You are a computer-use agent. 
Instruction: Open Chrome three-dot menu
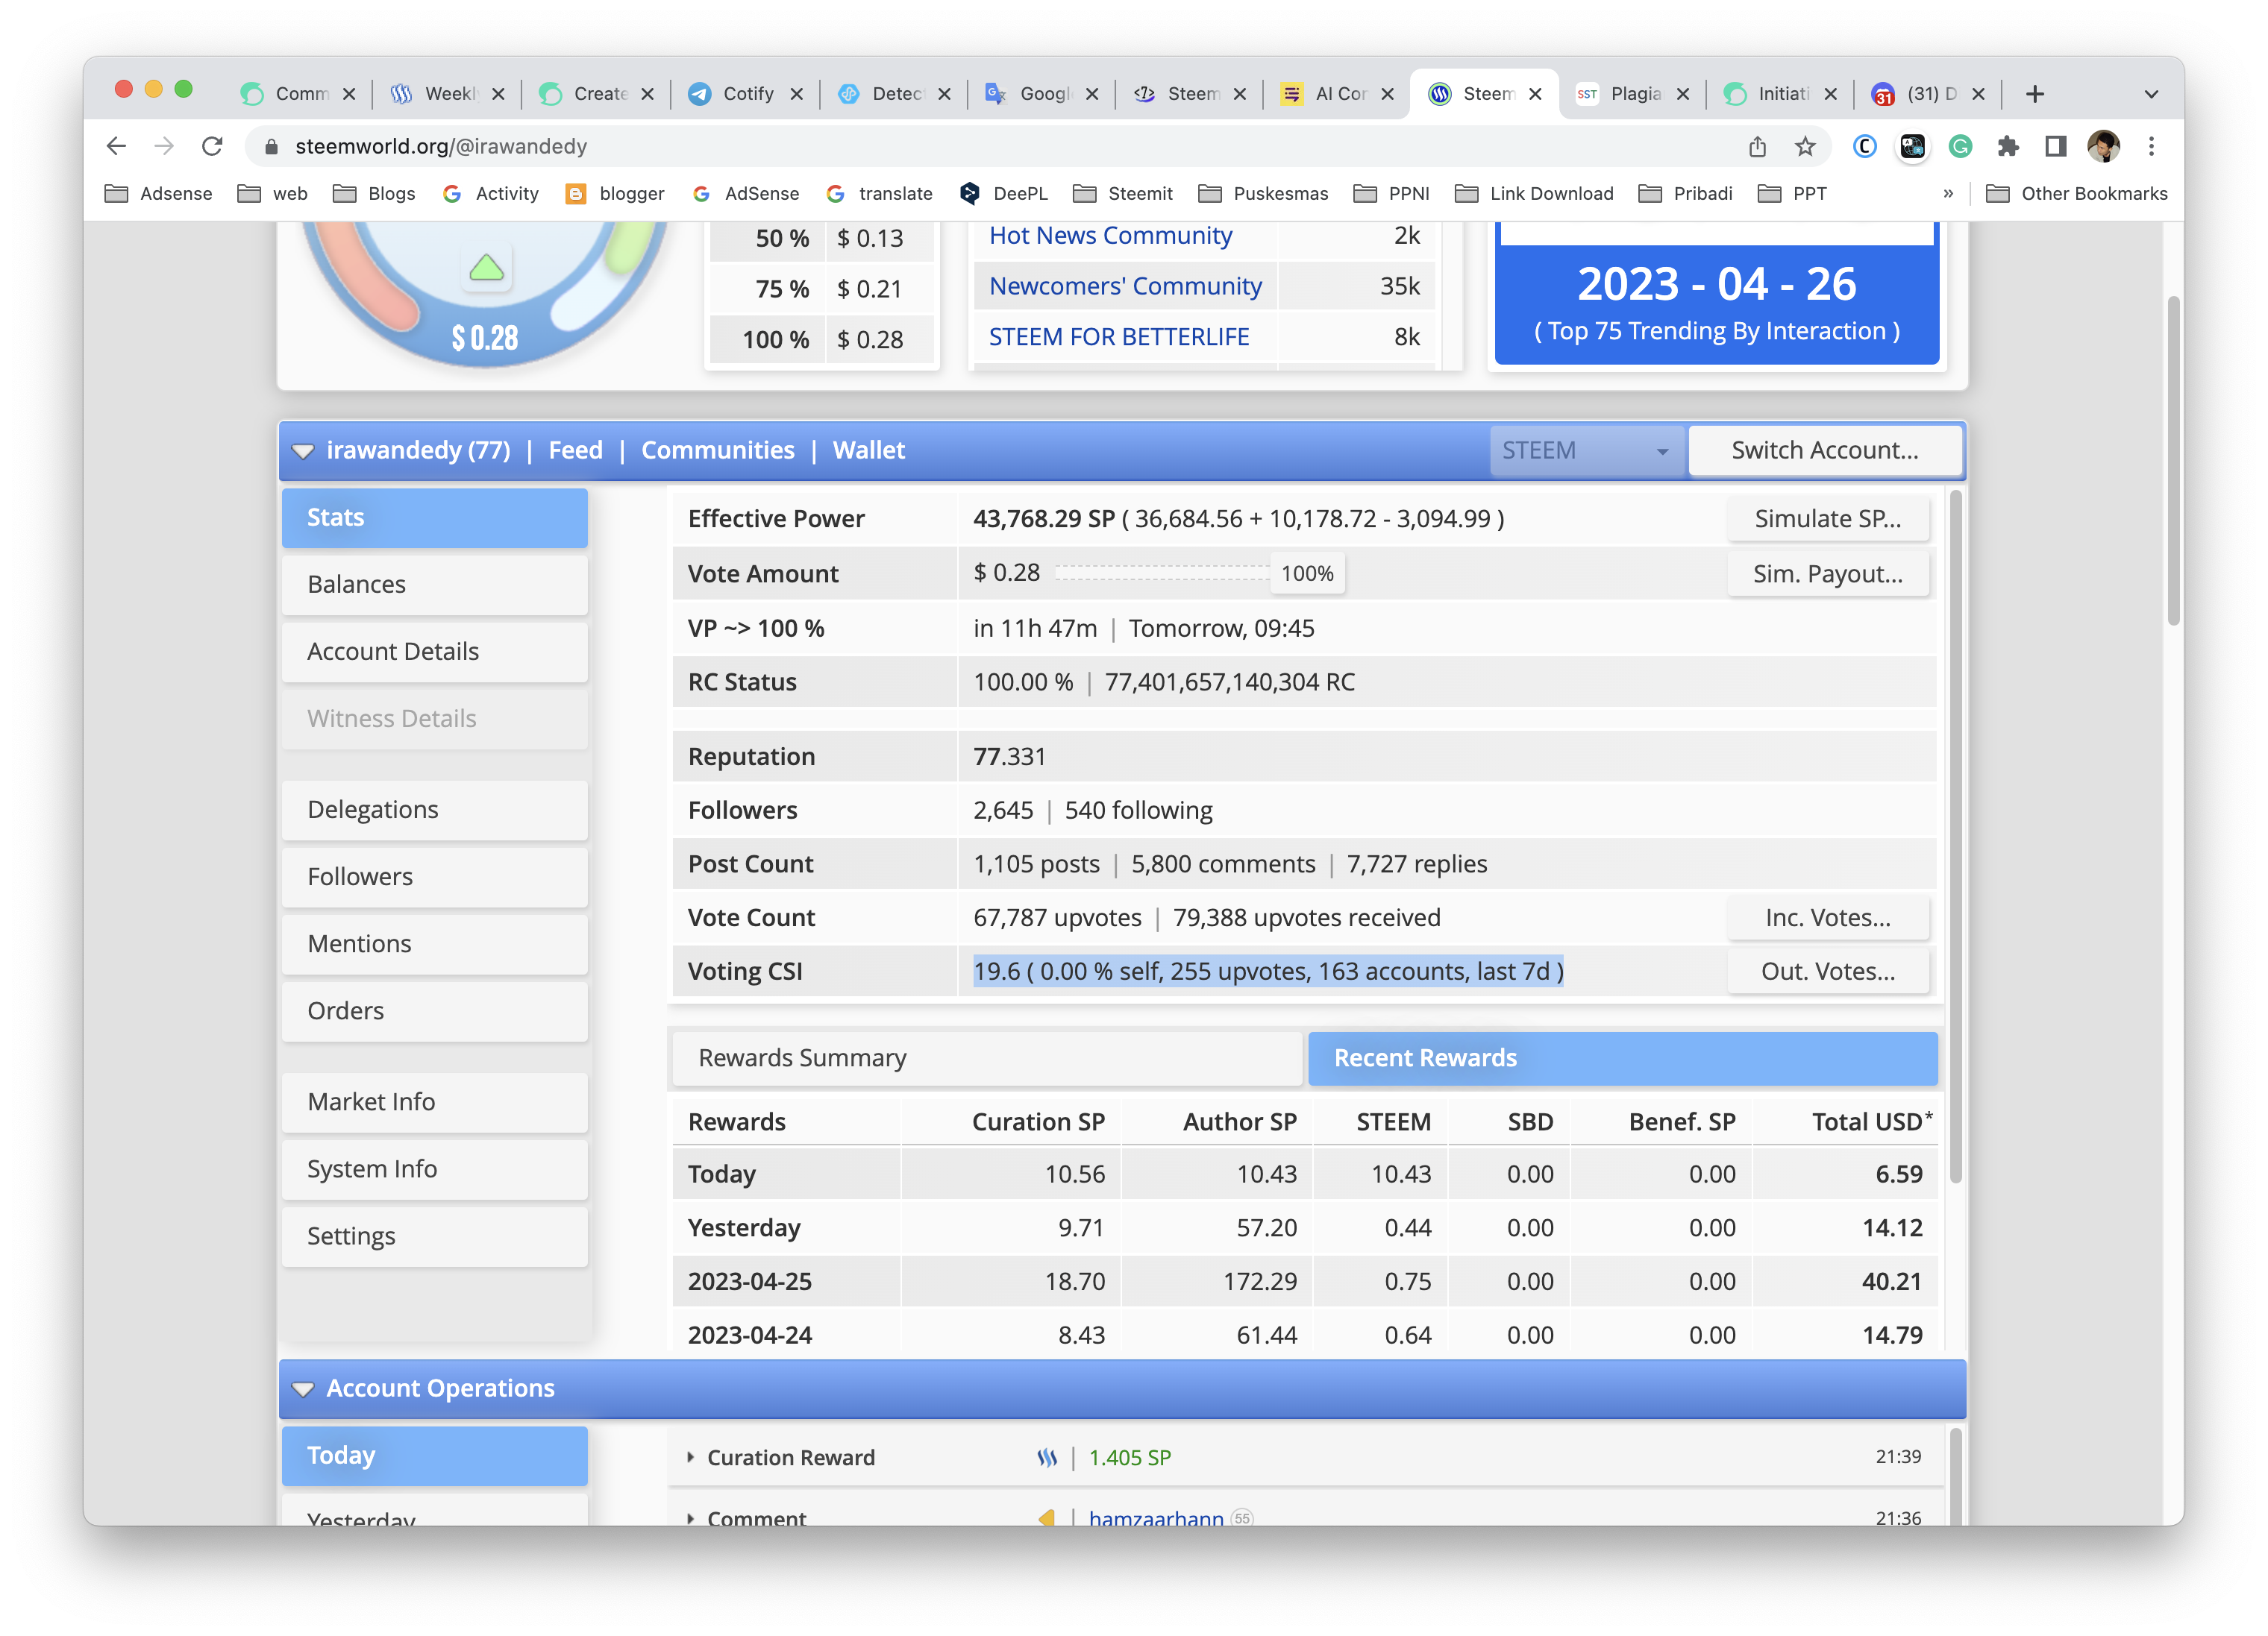(x=2151, y=147)
